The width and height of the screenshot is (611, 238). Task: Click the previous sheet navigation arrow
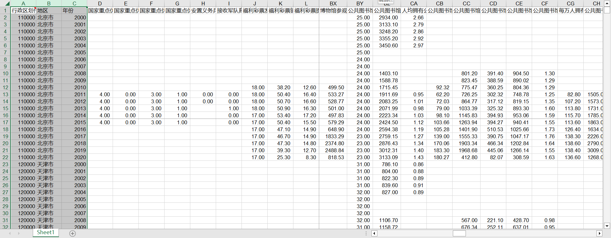tap(10, 234)
